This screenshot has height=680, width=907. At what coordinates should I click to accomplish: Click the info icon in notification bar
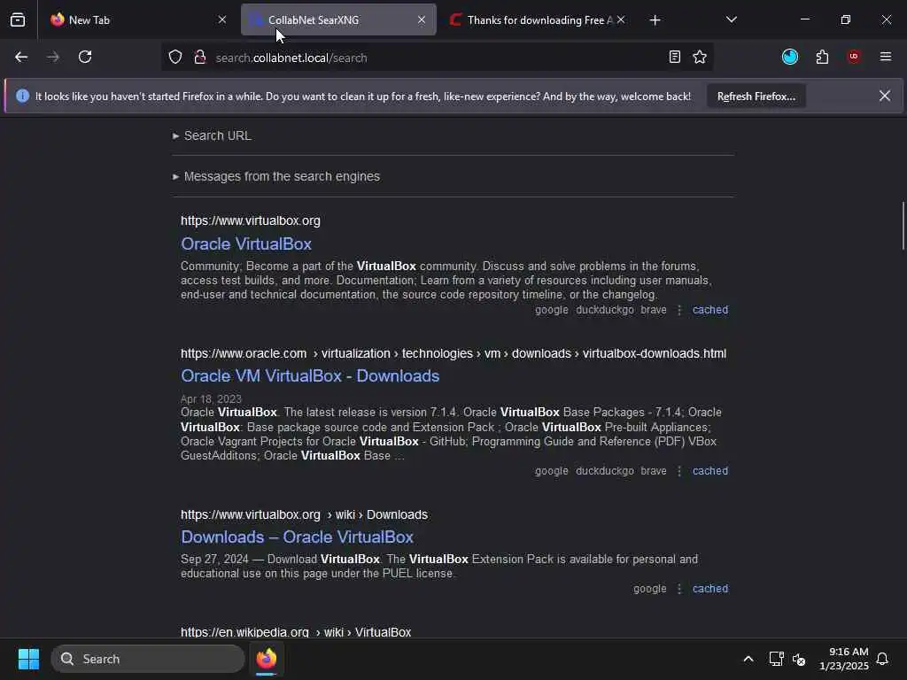click(x=22, y=96)
